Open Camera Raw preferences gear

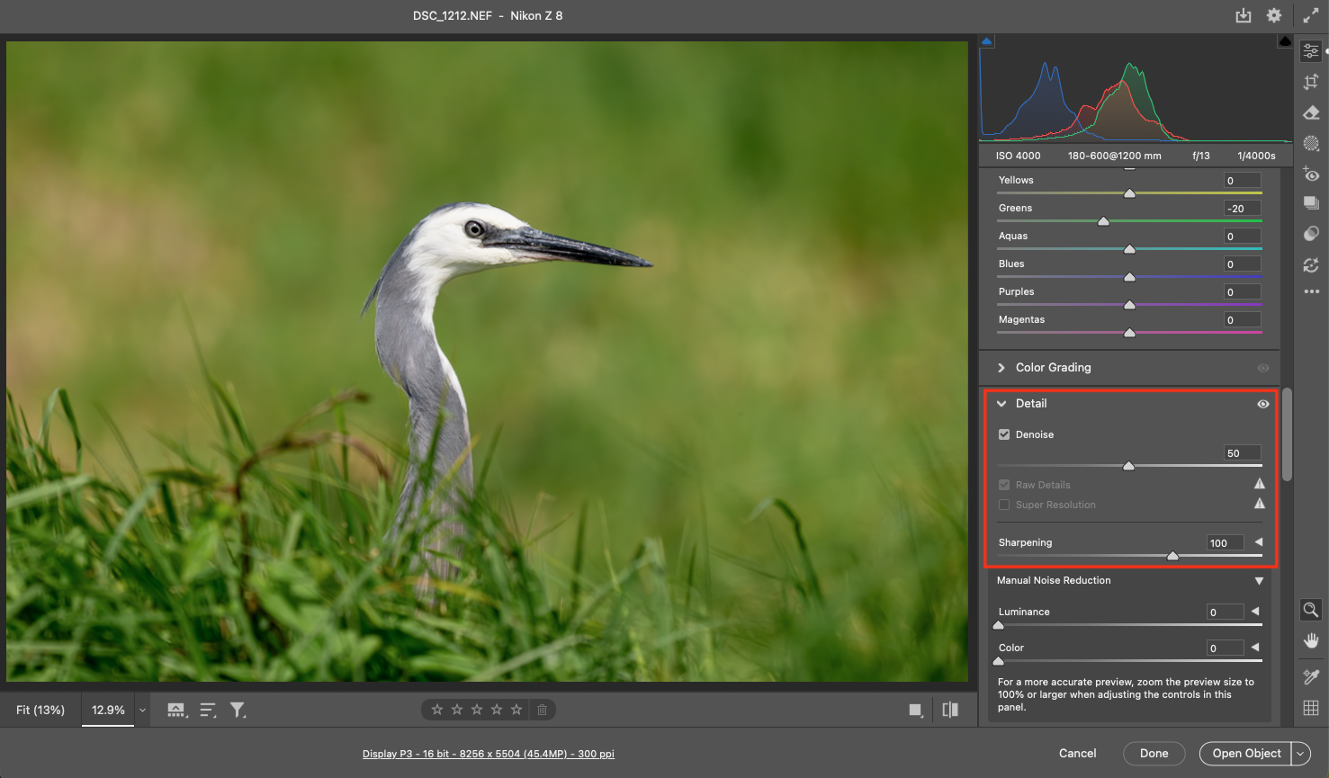[x=1274, y=15]
